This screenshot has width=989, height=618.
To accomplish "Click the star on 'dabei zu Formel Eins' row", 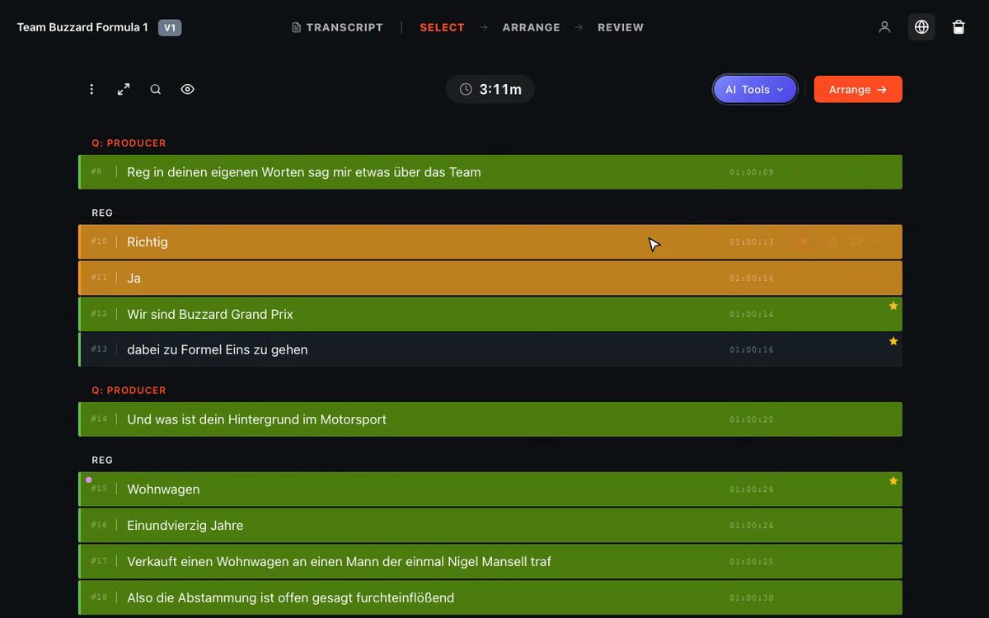I will point(893,341).
